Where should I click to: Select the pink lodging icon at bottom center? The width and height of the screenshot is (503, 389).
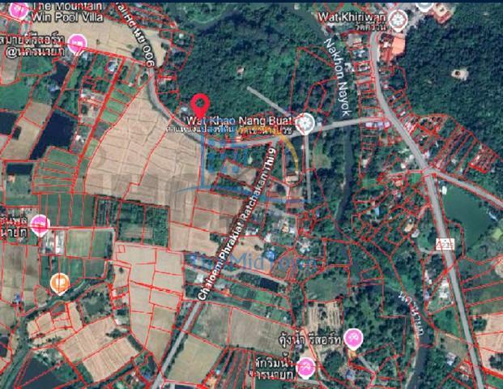[305, 369]
